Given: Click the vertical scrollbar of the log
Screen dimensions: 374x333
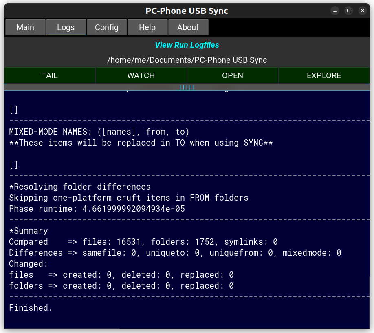Looking at the screenshot, I should pyautogui.click(x=369, y=302).
